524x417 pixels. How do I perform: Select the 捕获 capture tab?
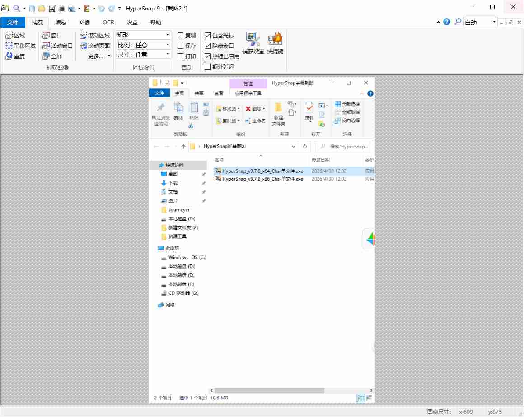click(x=37, y=23)
